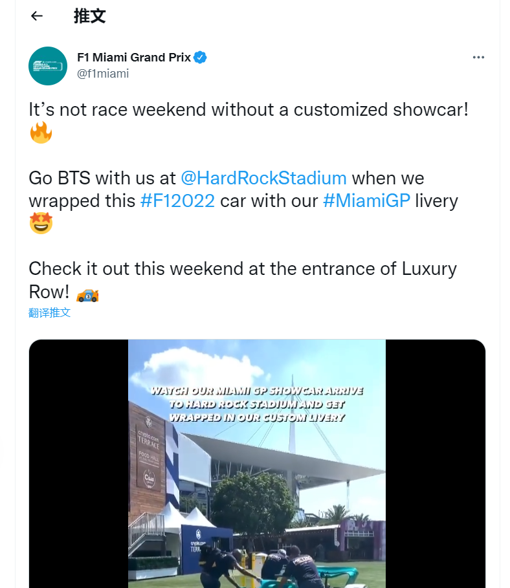Open the #F12022 hashtag
This screenshot has width=510, height=588.
(177, 201)
